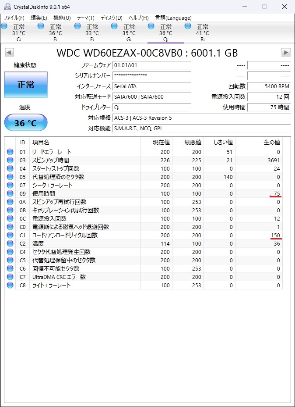Open the ヘルプ(H) menu
295x407 pixels.
tap(139, 18)
